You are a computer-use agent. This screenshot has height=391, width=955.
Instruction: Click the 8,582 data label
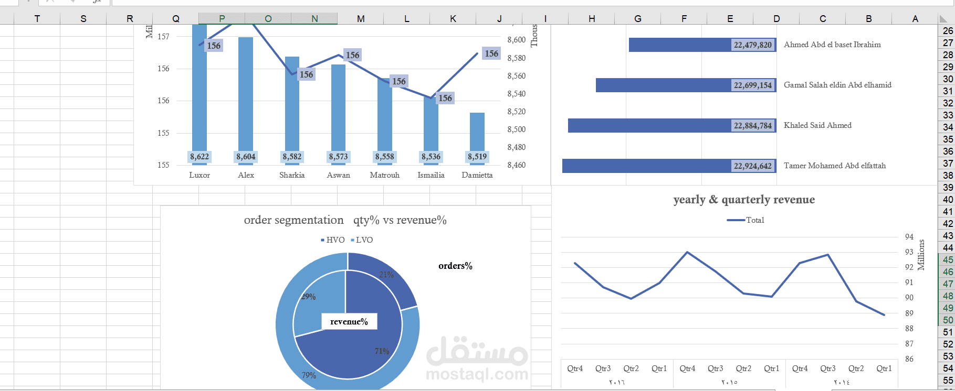point(292,157)
